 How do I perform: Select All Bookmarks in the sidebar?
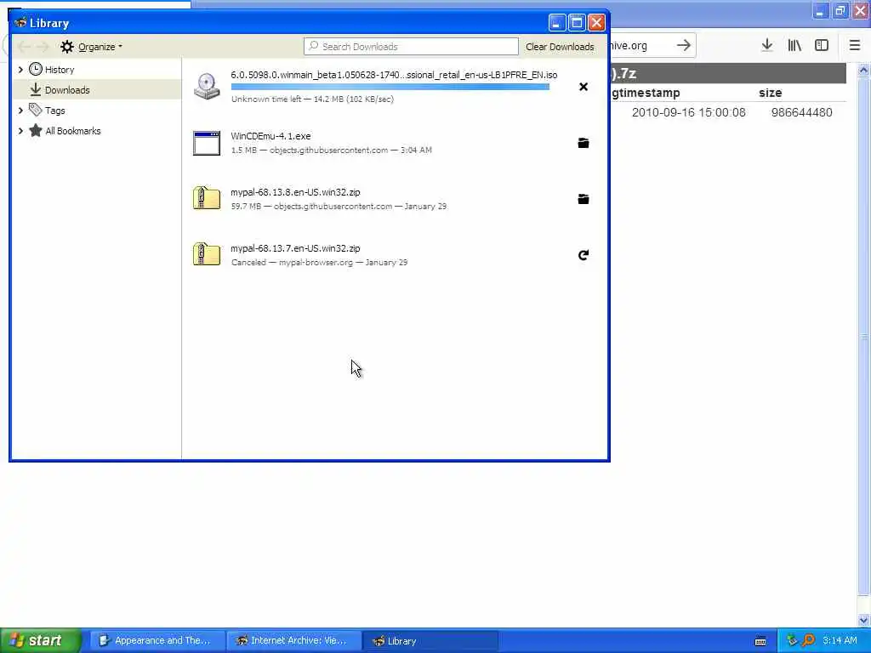[x=96, y=130]
